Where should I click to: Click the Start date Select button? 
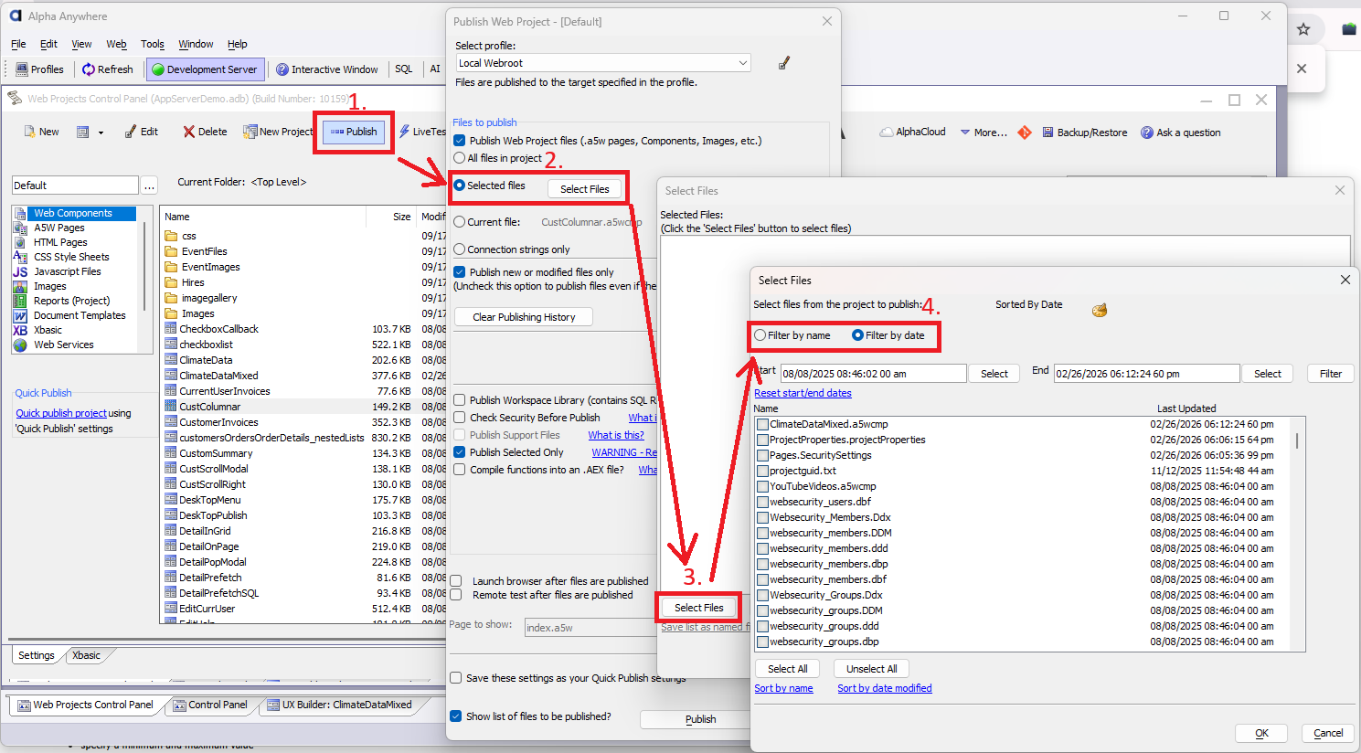[x=994, y=374]
